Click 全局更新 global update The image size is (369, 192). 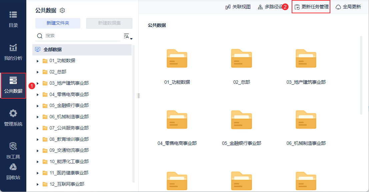tap(348, 7)
